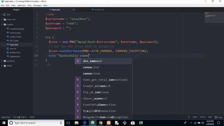
Task: Click the scarping folder icon
Action: coord(5,61)
